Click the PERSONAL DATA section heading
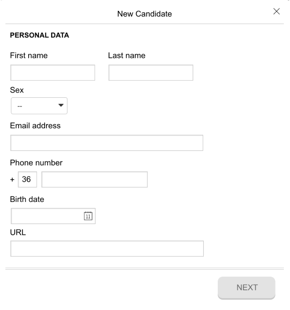The image size is (290, 310). 39,35
